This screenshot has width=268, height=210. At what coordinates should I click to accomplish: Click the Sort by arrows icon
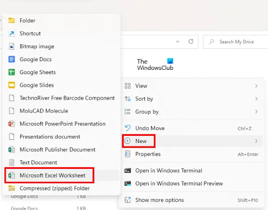point(127,99)
